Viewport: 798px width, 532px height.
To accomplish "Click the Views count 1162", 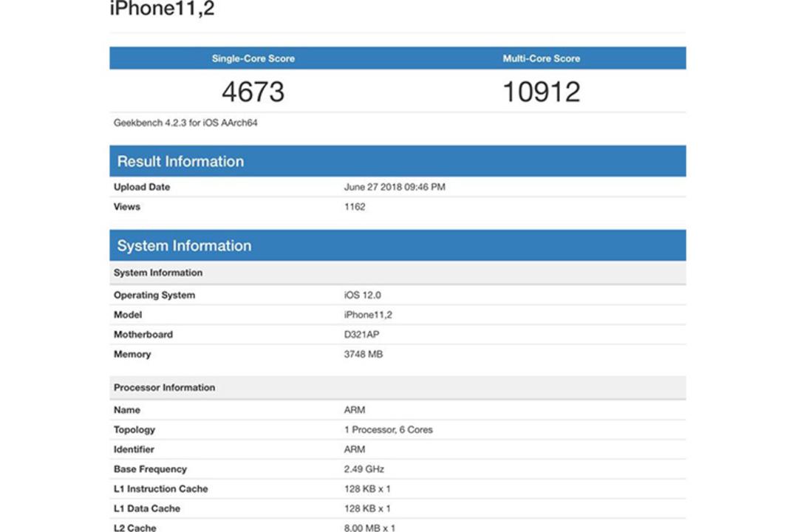I will (355, 207).
